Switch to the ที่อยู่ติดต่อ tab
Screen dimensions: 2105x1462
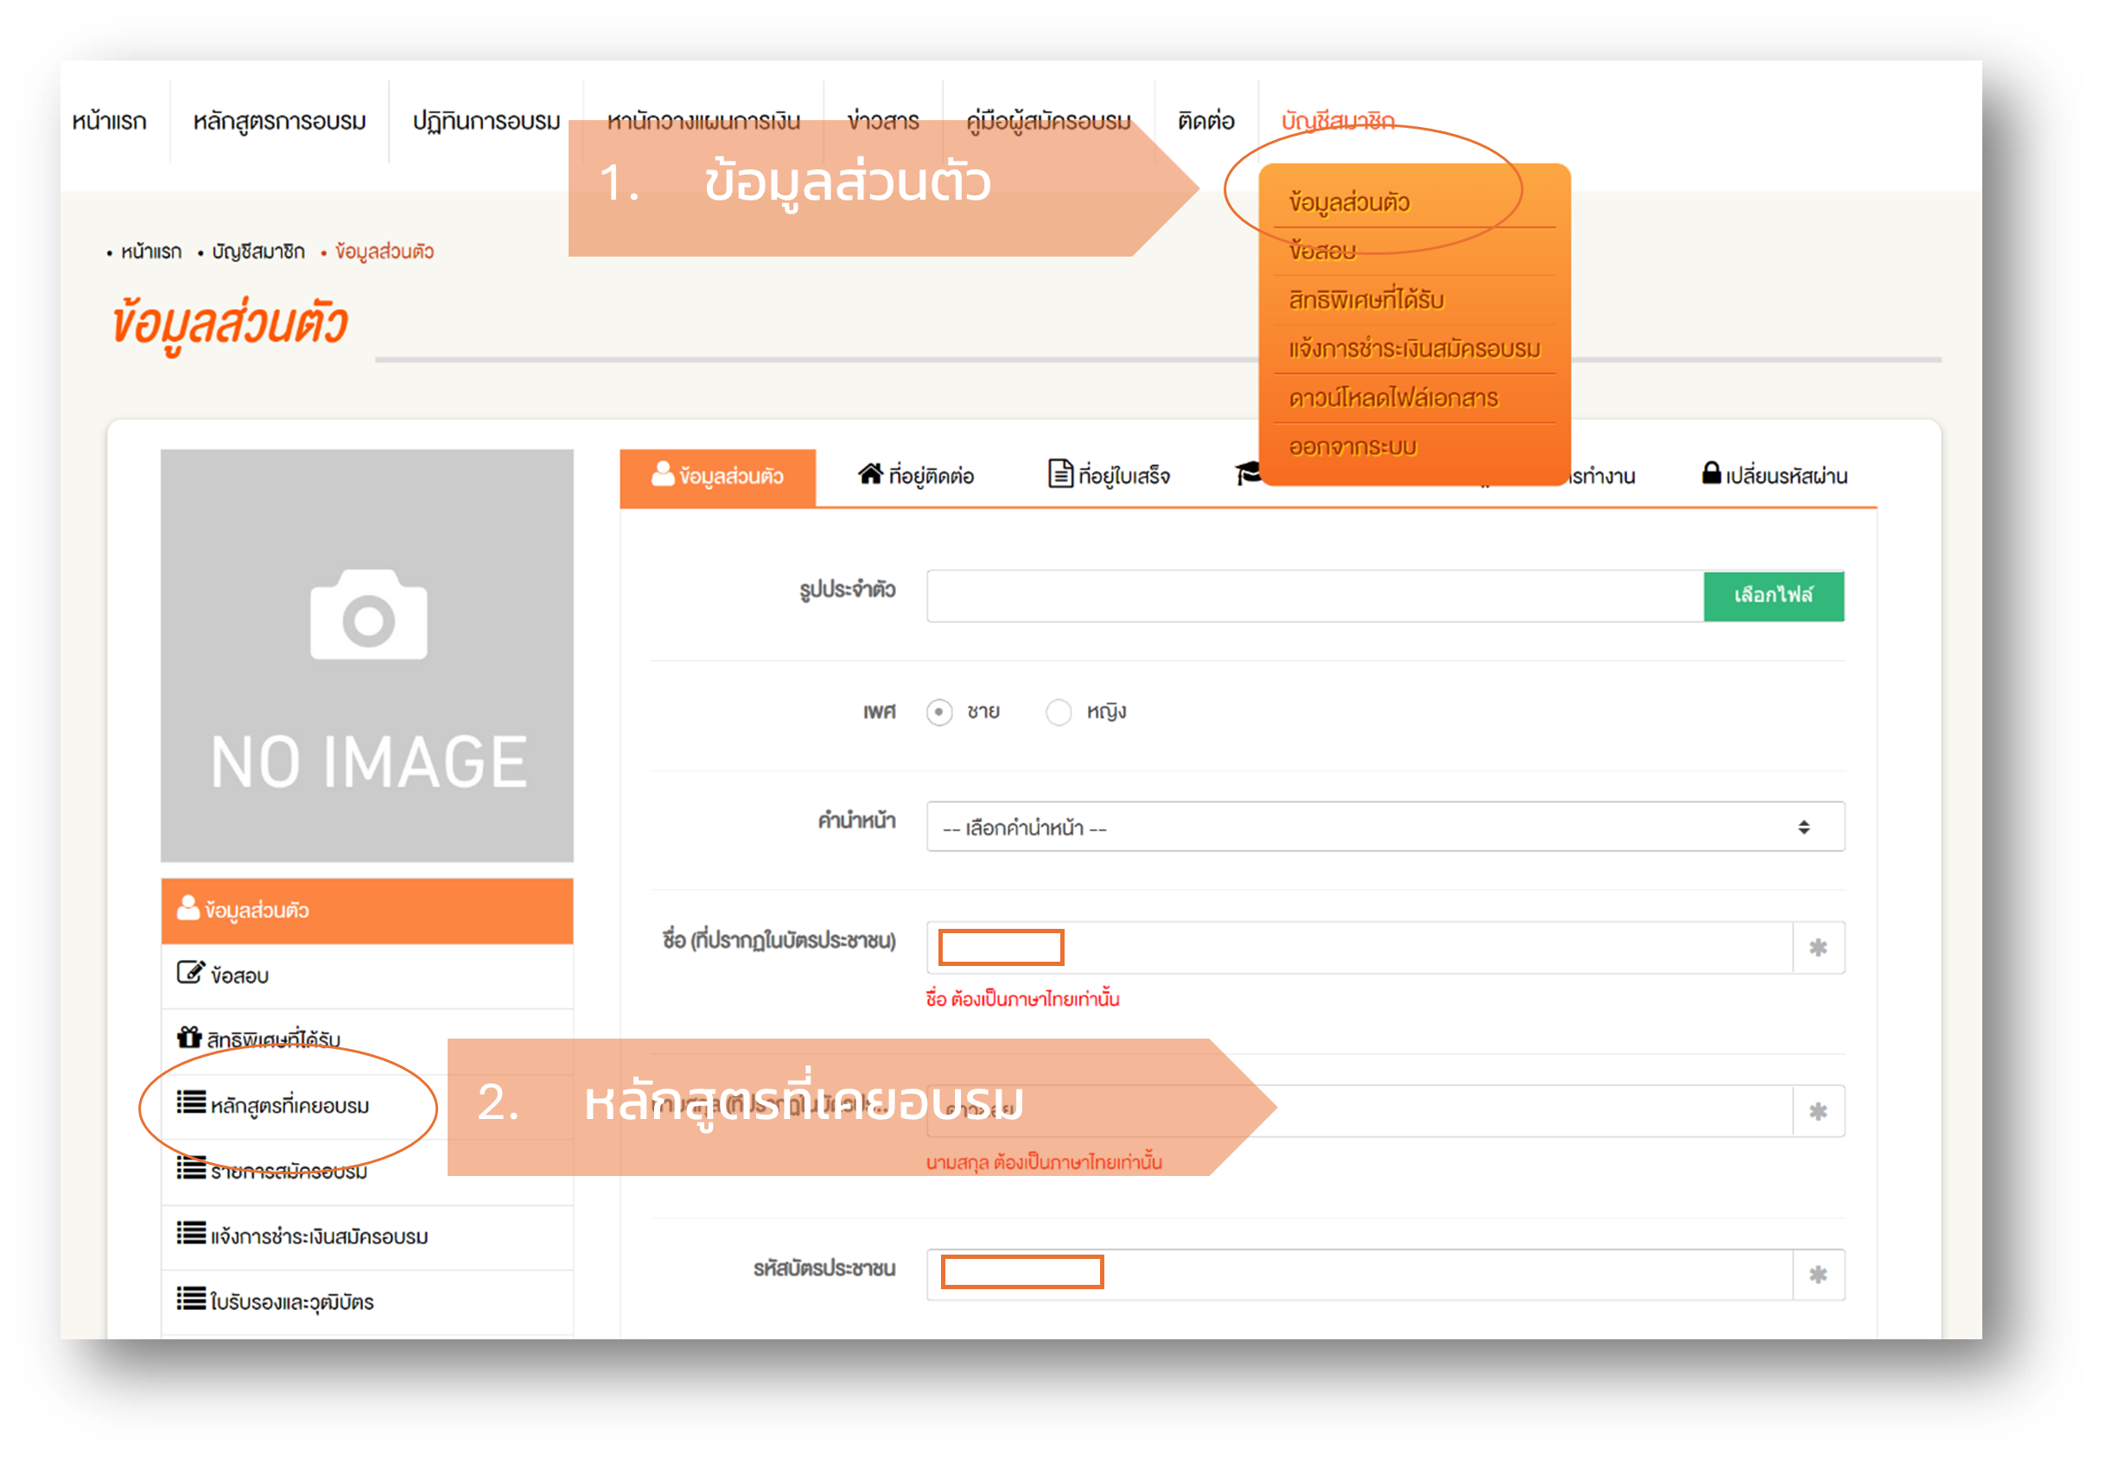click(915, 475)
